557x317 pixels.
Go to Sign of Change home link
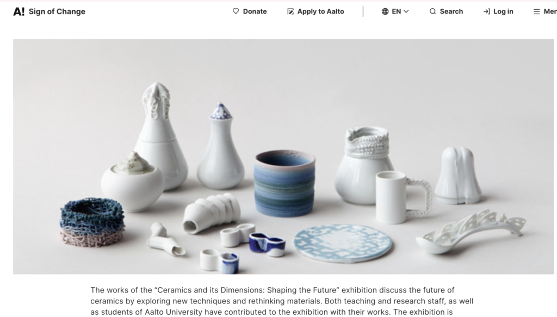tap(49, 11)
